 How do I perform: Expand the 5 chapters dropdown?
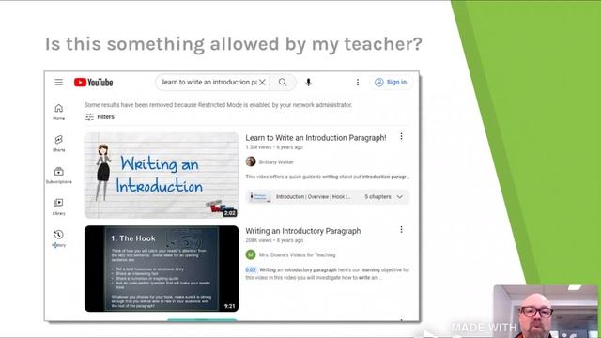point(383,196)
